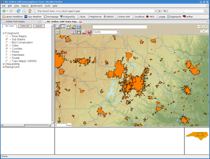Click the layer panel scroll up arrow
This screenshot has width=210, height=159.
(52, 25)
